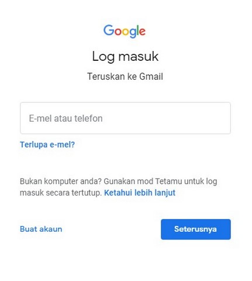Screen dimensions: 252x281
Task: Click the red e in Google logo
Action: [x=142, y=32]
